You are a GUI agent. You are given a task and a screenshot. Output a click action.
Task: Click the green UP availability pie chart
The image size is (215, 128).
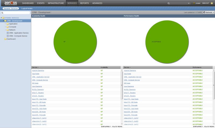[x=75, y=42]
